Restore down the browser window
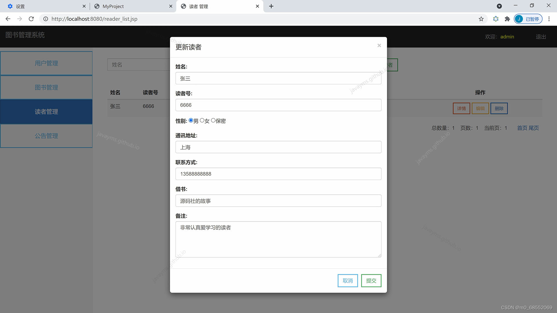Image resolution: width=557 pixels, height=313 pixels. [532, 6]
